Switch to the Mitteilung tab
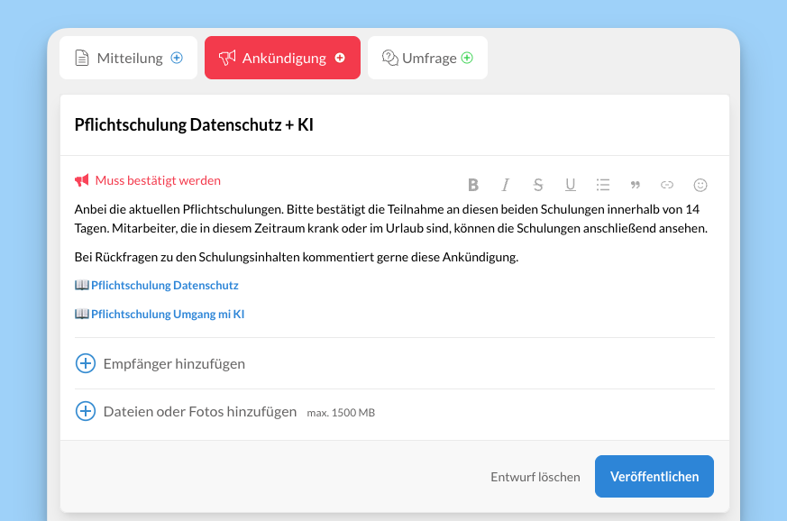 click(x=128, y=58)
